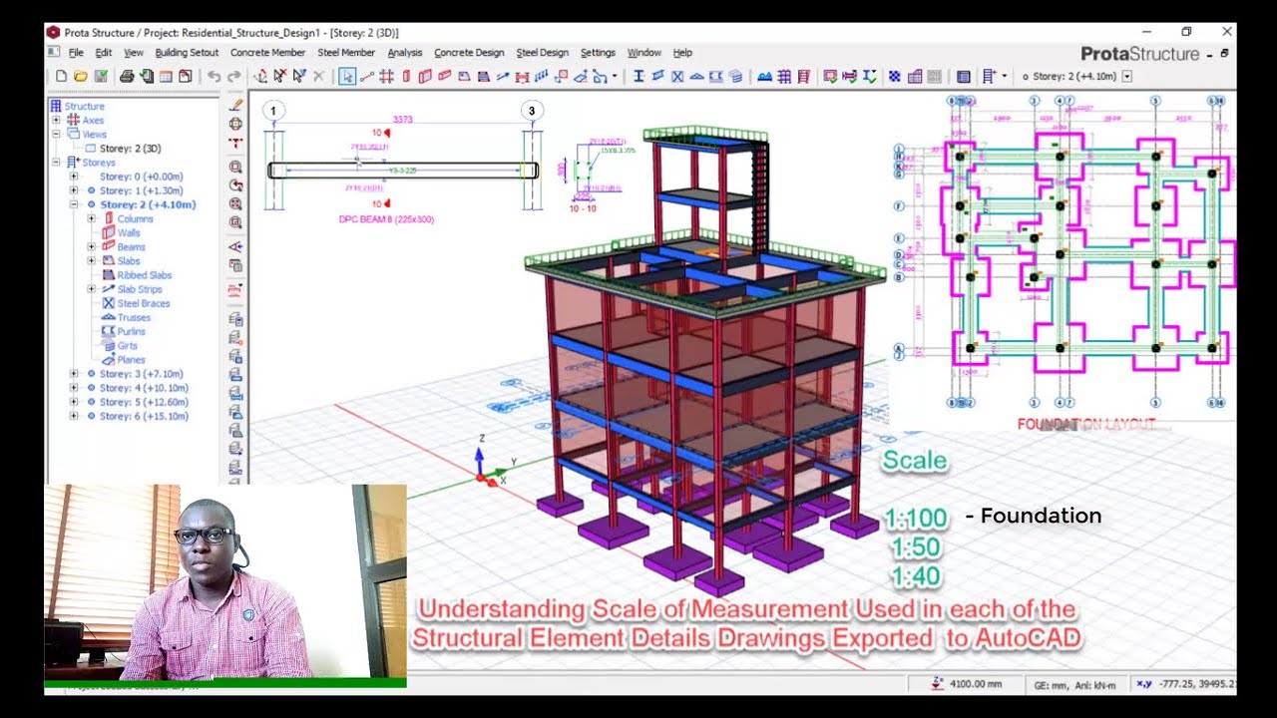
Task: Open the Storeys tool icon in toolbar
Action: pyautogui.click(x=988, y=76)
